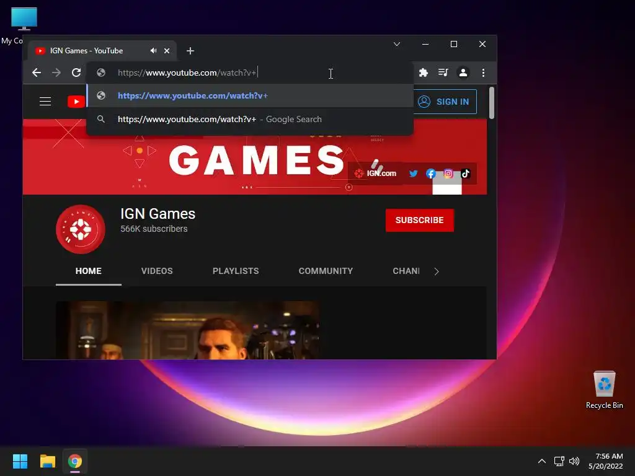Switch to the PLAYLISTS tab
This screenshot has height=476, width=635.
point(236,271)
